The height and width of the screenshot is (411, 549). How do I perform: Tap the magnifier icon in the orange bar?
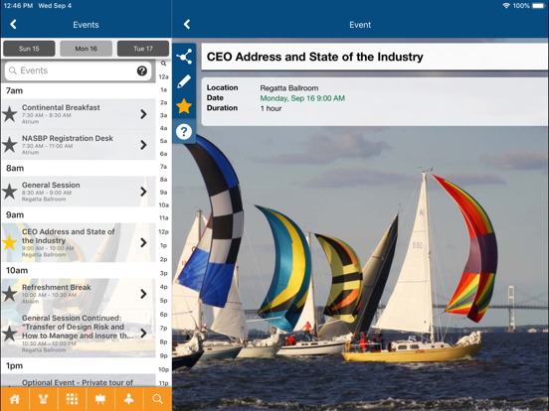click(157, 399)
